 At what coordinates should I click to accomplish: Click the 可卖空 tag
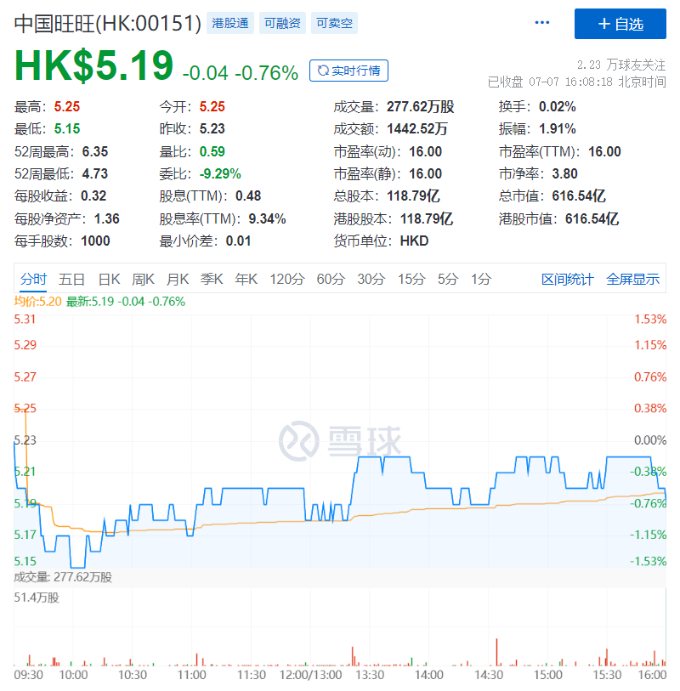click(x=335, y=23)
